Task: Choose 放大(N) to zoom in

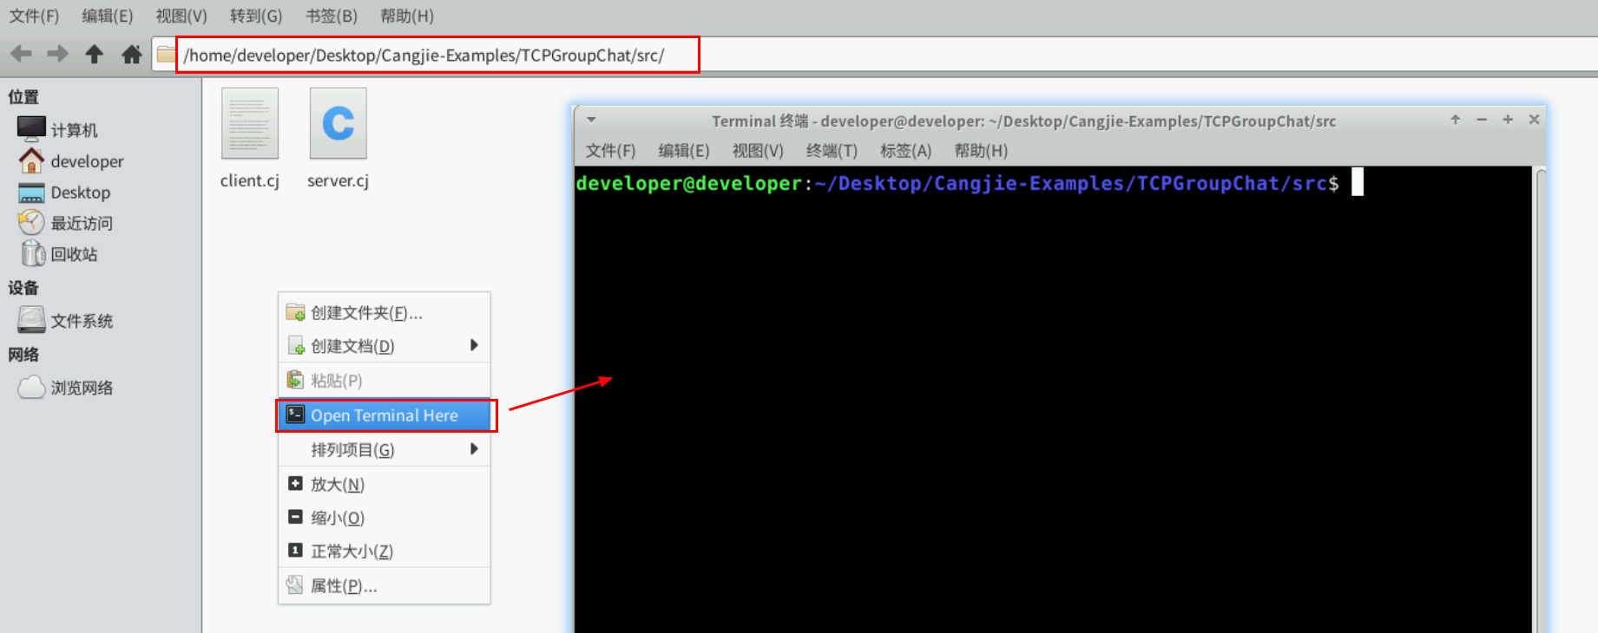Action: pyautogui.click(x=384, y=484)
